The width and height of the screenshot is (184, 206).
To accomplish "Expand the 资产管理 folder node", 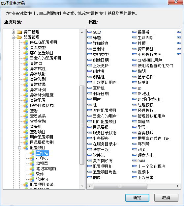I will tap(13, 32).
